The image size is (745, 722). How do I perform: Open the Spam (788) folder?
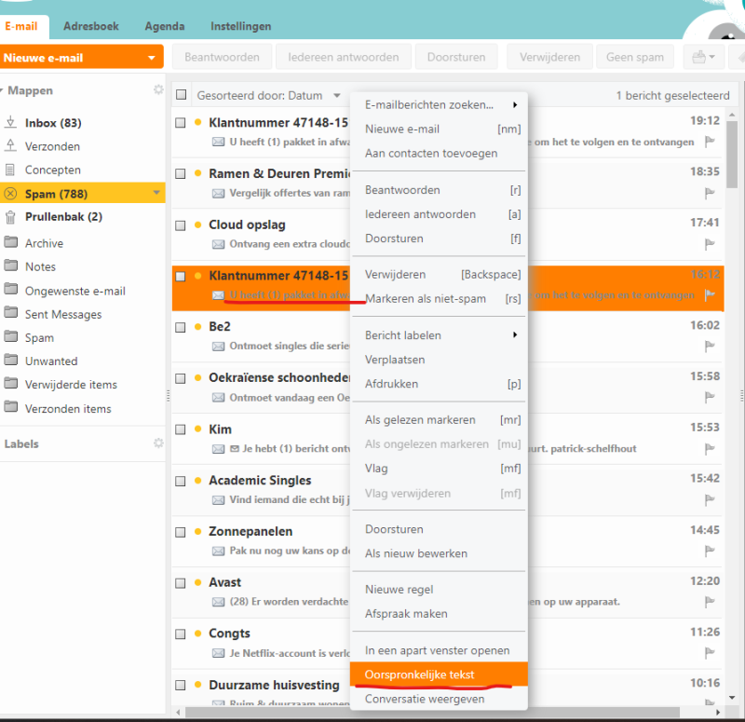pos(54,194)
